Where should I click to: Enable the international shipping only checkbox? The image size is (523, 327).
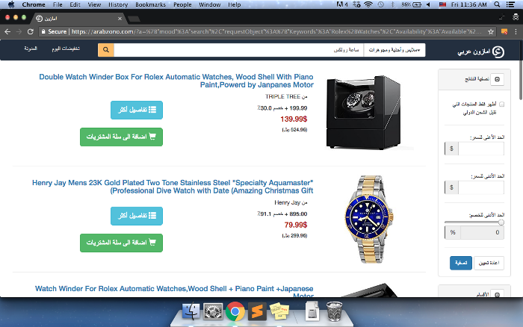point(501,105)
